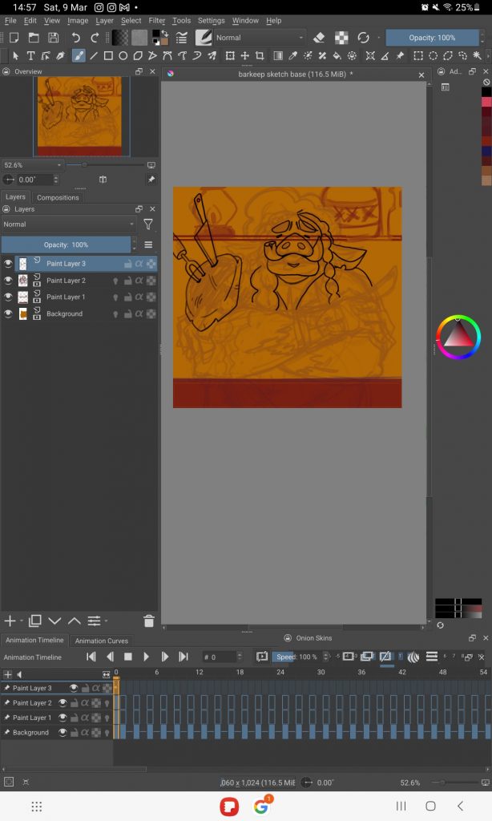
Task: Select the Move tool
Action: tap(245, 55)
